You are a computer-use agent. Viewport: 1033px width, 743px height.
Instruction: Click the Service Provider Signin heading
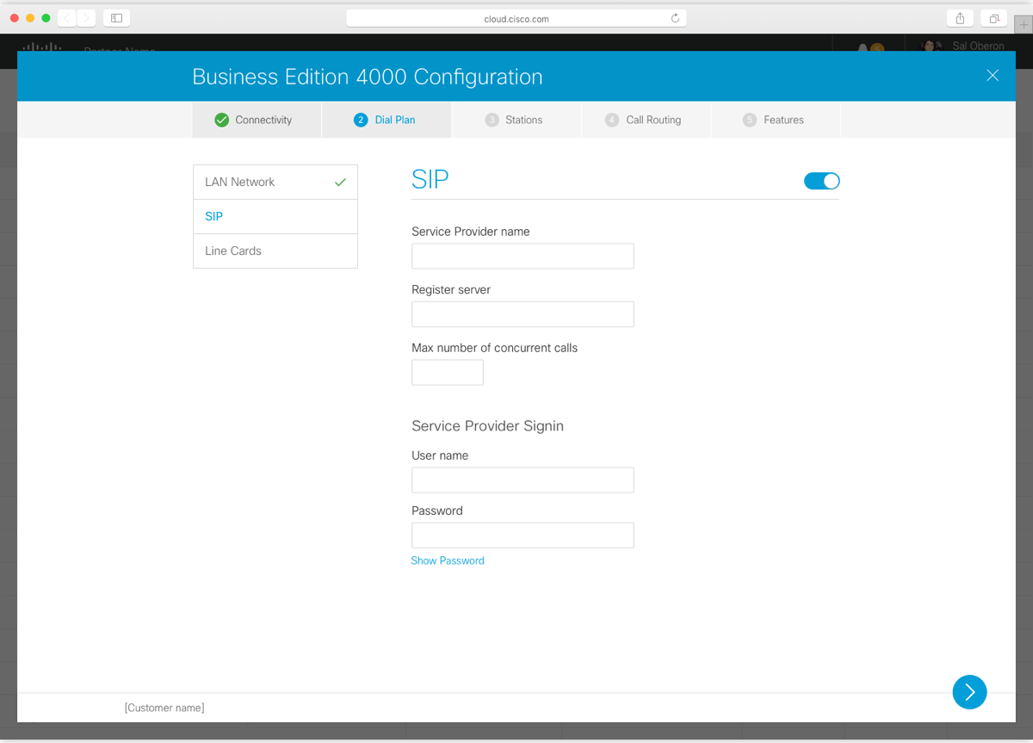(487, 426)
